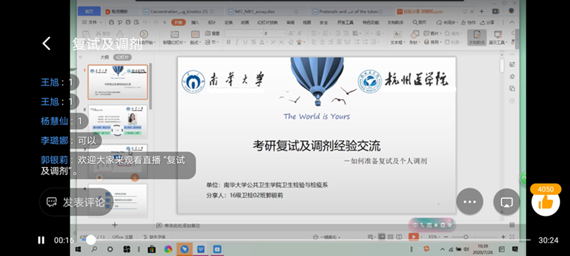Select 李璐娜's comment 可以
This screenshot has height=256, width=570.
[x=68, y=141]
